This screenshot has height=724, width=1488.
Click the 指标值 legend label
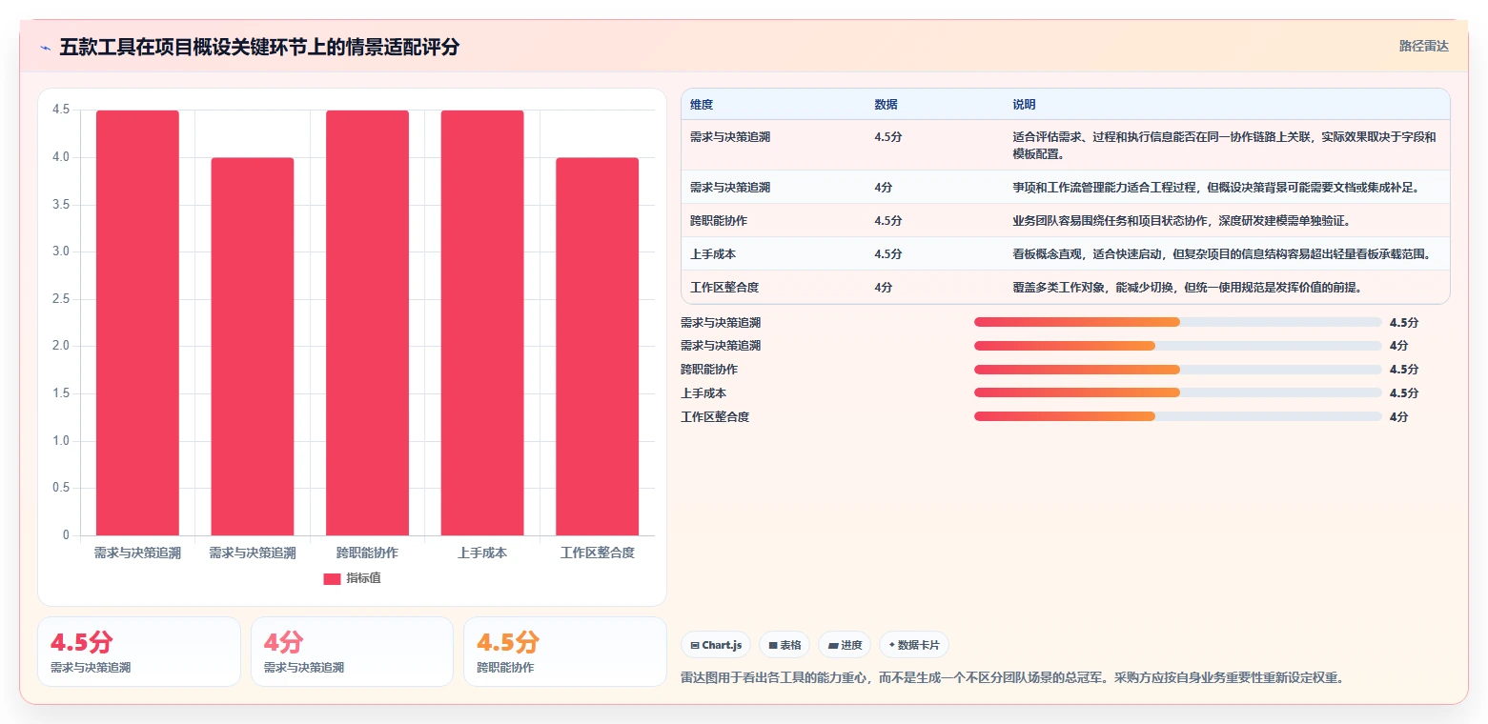[363, 578]
